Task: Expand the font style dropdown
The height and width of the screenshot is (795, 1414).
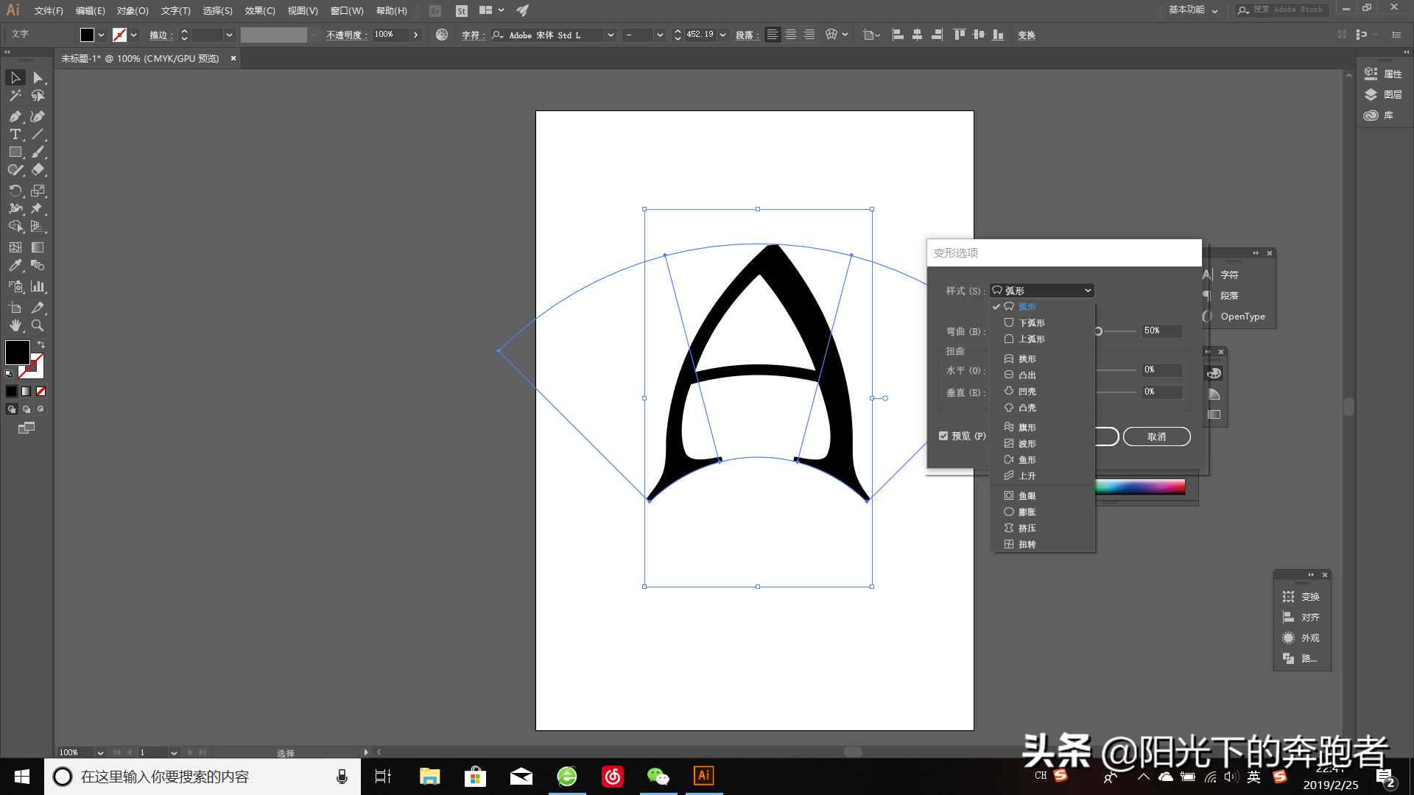Action: click(660, 35)
